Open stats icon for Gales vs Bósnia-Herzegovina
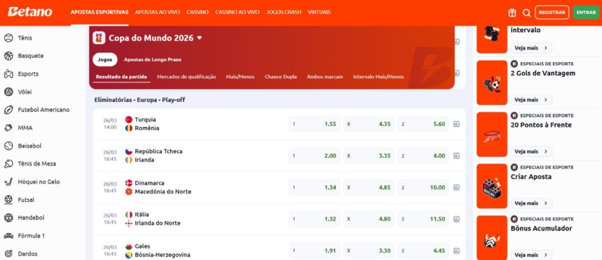Image resolution: width=602 pixels, height=260 pixels. [x=456, y=251]
